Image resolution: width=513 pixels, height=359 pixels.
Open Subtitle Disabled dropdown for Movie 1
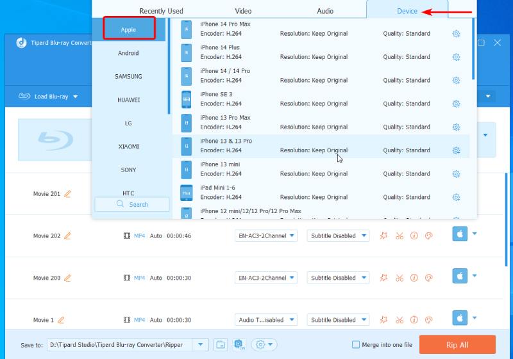(338, 320)
